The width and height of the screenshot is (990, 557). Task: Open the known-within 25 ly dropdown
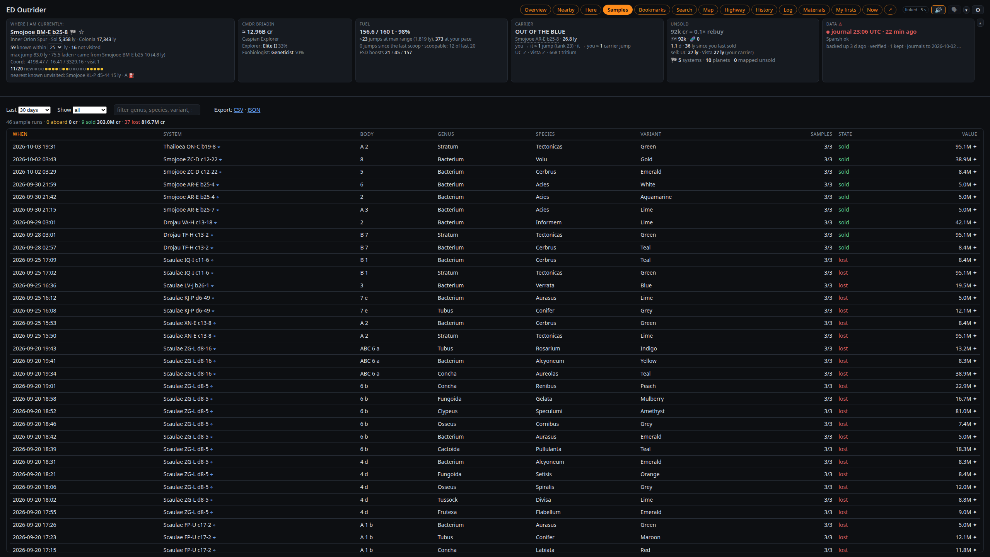pos(55,47)
